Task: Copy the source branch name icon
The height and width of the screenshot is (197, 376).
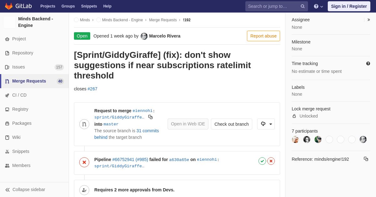Action: click(x=150, y=117)
